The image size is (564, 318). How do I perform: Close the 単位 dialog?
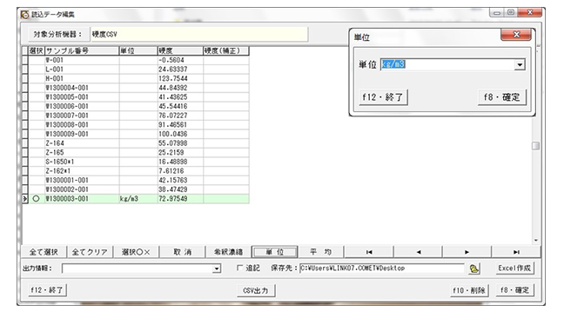[516, 35]
